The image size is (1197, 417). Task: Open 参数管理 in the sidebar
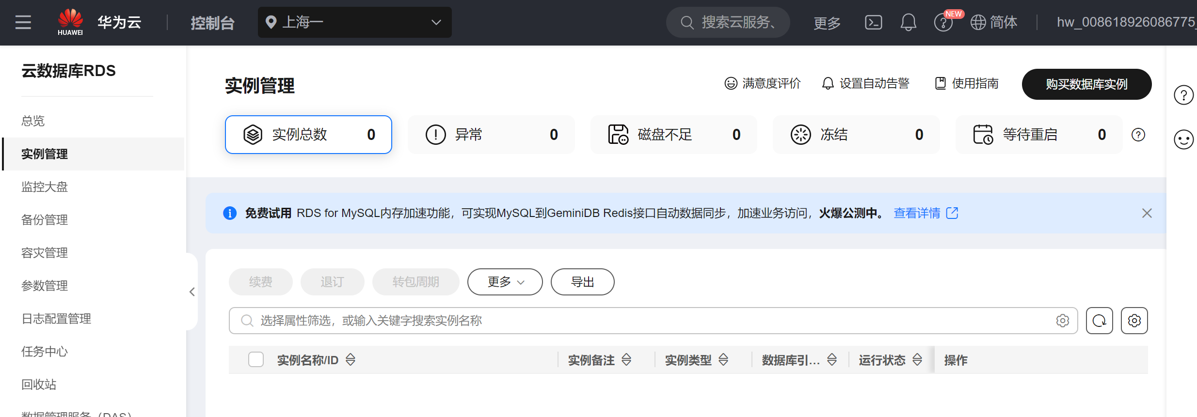coord(45,286)
